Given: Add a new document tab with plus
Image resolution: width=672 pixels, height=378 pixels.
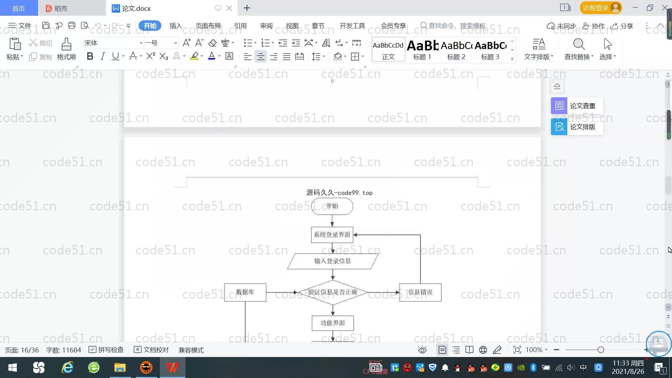Looking at the screenshot, I should point(247,8).
